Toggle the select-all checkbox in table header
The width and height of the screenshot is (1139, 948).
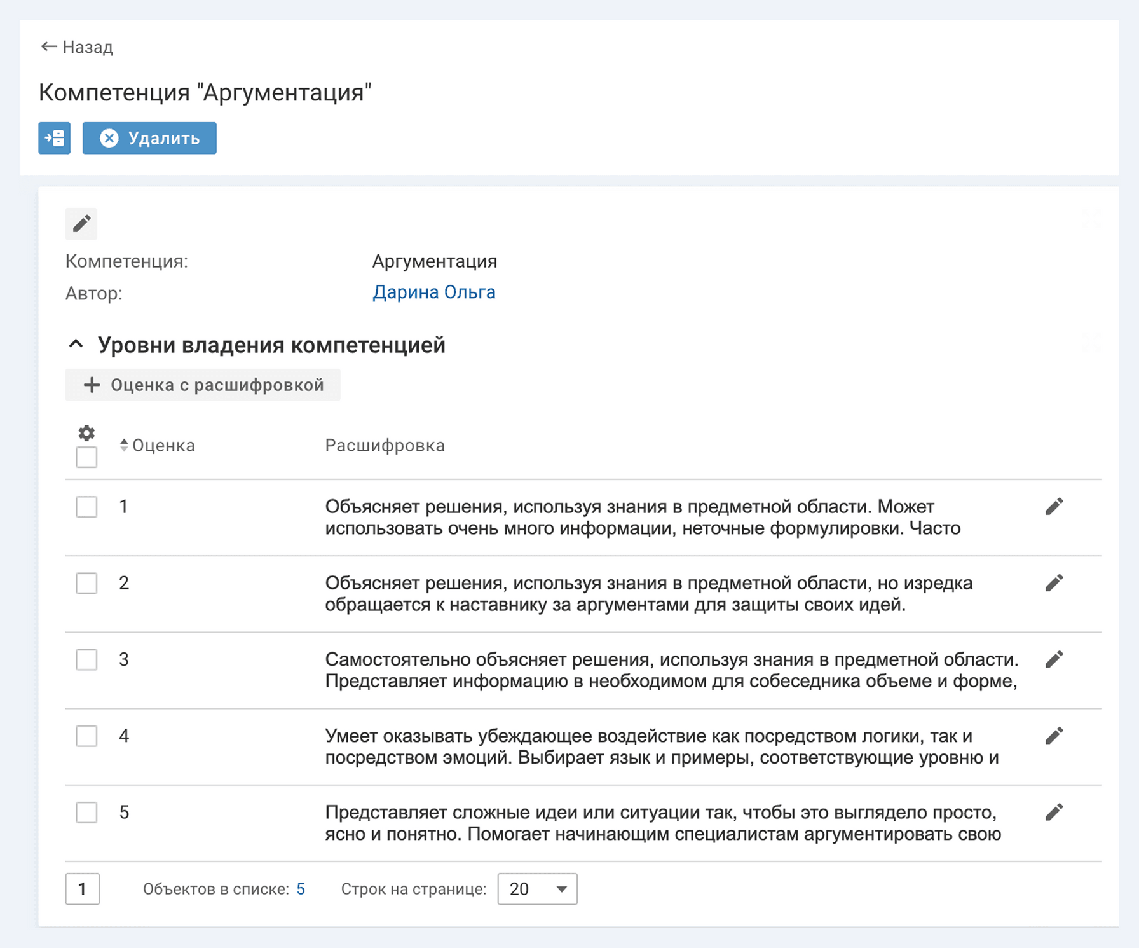pos(86,457)
